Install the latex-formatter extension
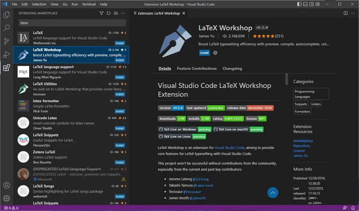Viewport: 359px width, 211px height. 120,111
